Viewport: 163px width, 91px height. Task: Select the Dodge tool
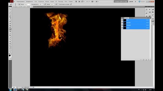coord(10,35)
